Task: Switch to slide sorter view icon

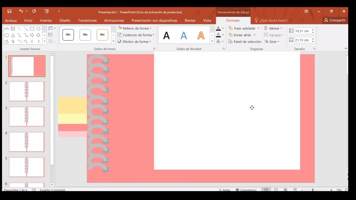Action: 276,190
